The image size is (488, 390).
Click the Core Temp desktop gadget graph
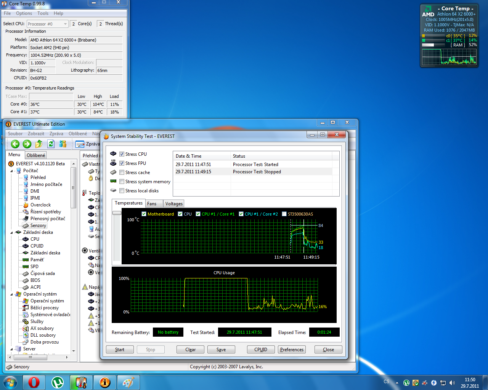(449, 57)
